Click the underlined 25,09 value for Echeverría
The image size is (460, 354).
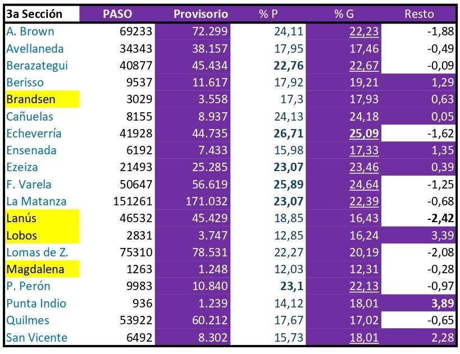tap(364, 134)
